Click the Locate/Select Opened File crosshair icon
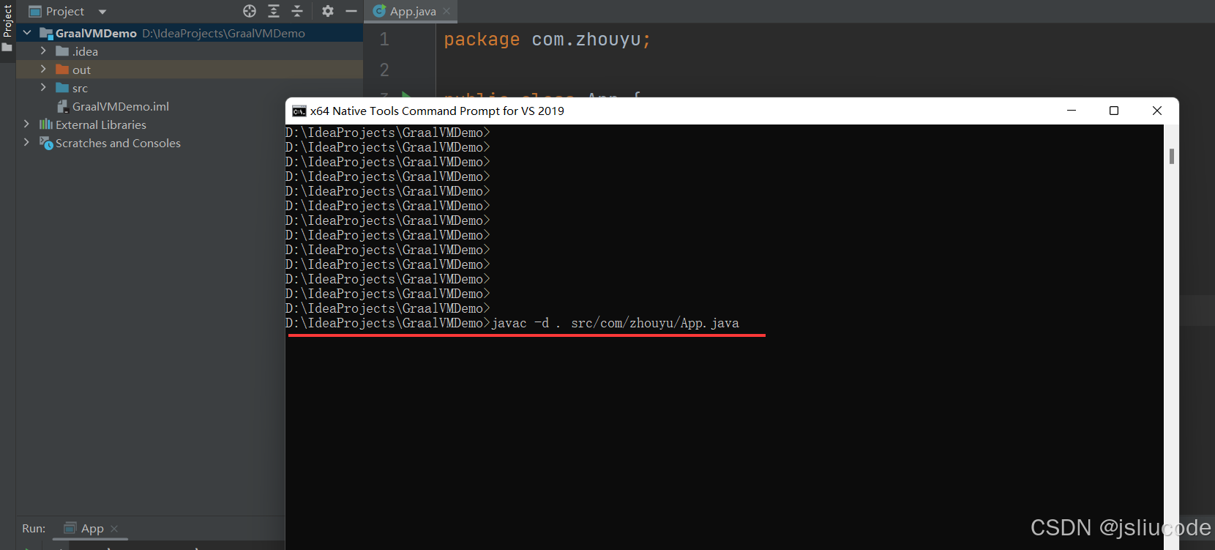This screenshot has height=550, width=1215. click(250, 11)
